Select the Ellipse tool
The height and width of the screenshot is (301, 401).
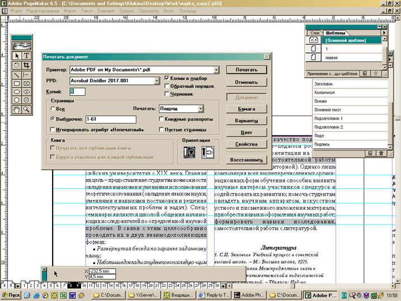tap(17, 92)
